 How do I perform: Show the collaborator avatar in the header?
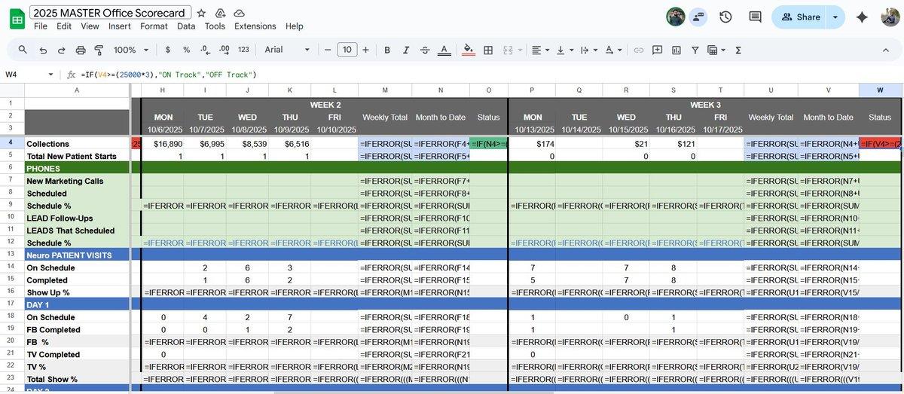[676, 17]
